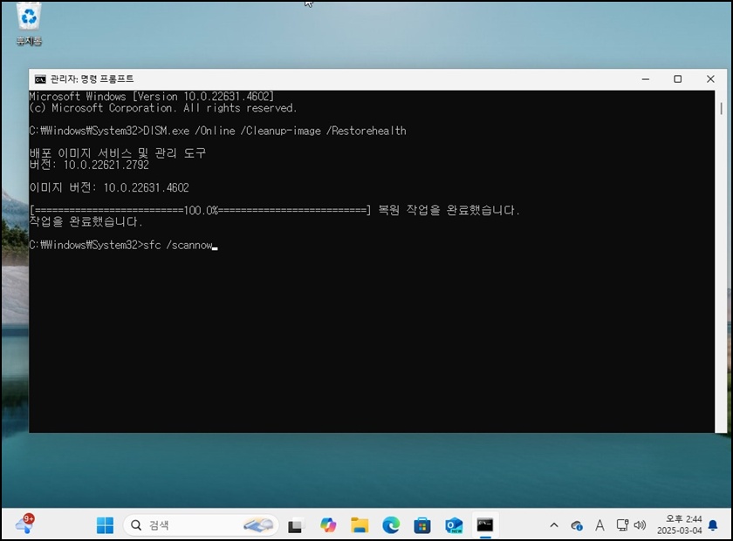Open the notification bell icon
Screen dimensions: 733x541
tap(713, 525)
